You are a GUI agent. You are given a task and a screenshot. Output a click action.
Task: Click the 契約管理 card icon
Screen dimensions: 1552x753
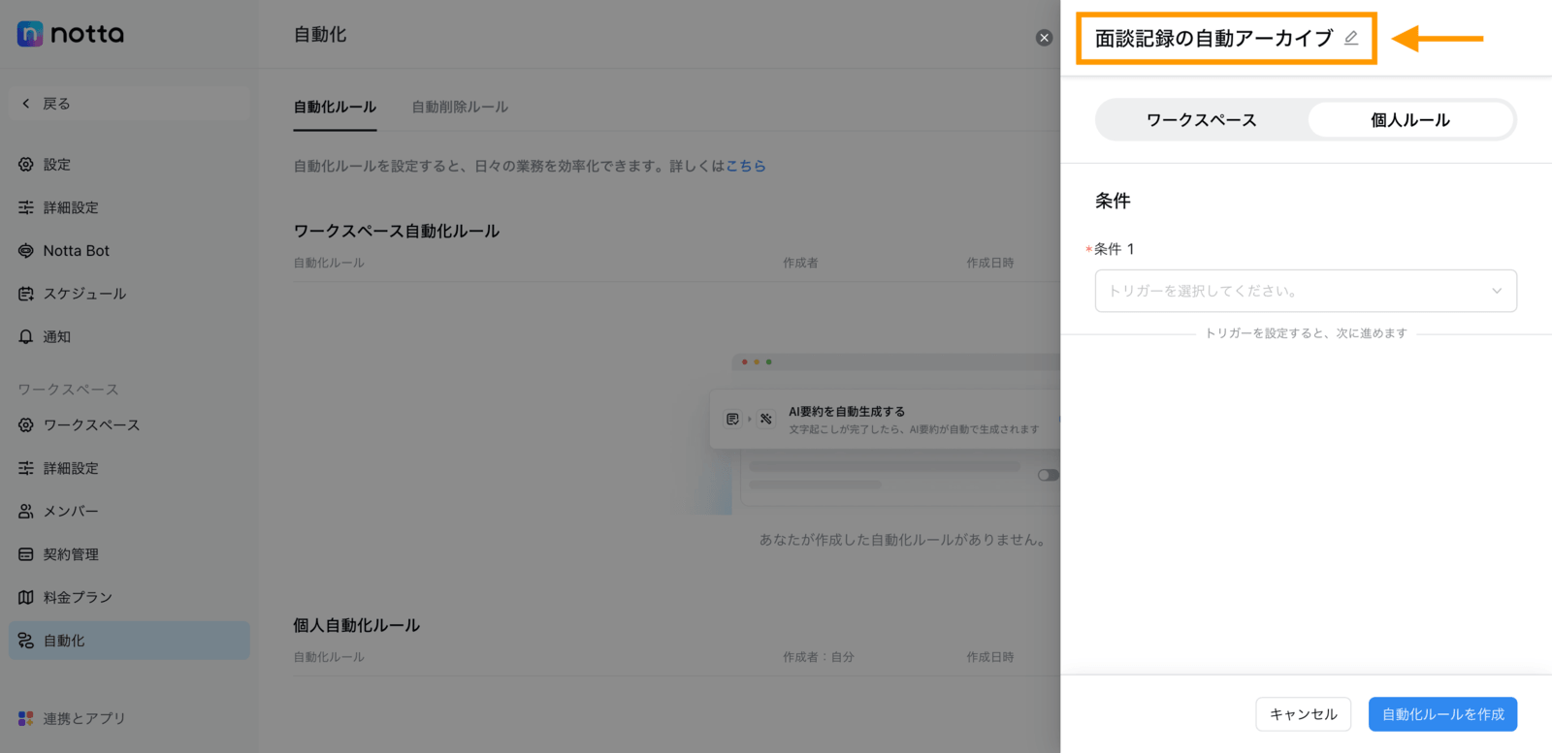coord(26,554)
